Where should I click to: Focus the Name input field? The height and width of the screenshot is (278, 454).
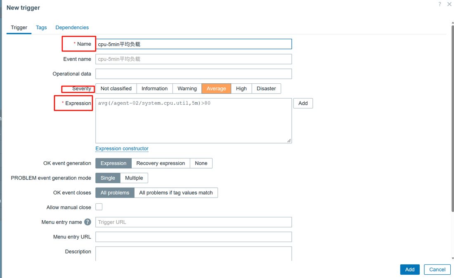194,44
